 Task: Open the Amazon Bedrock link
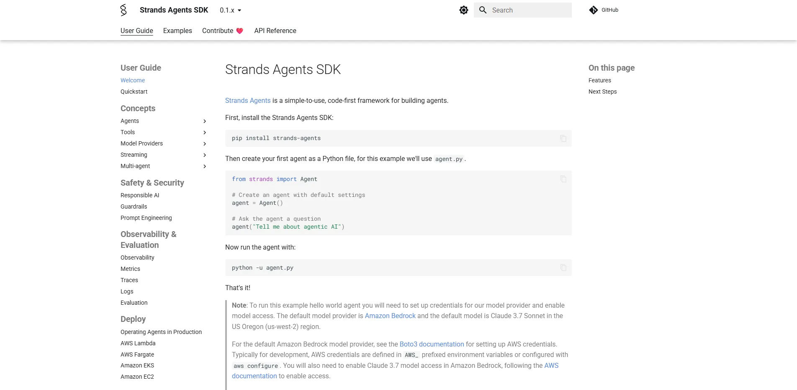[x=390, y=316]
